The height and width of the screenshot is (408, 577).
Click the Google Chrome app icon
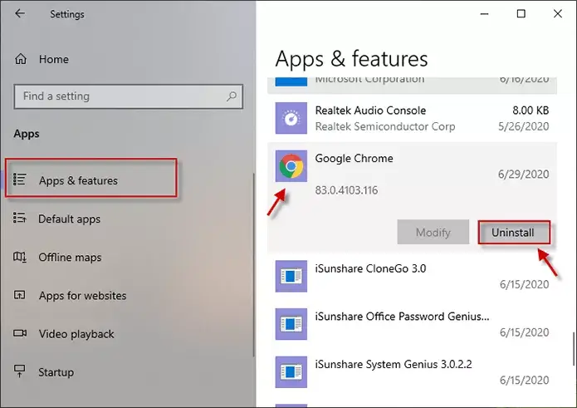click(291, 166)
